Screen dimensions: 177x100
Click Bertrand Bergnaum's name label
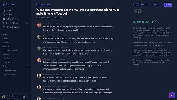coord(50,98)
